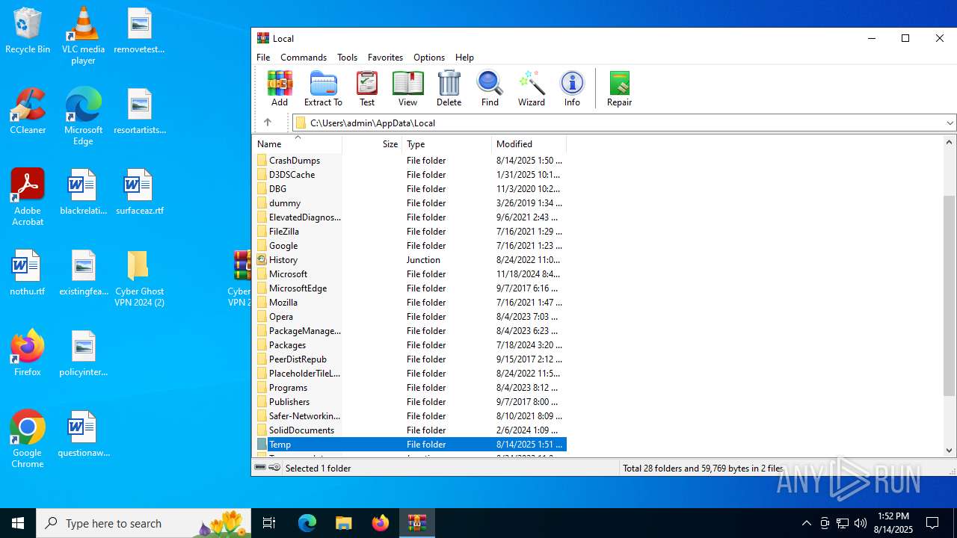The width and height of the screenshot is (957, 538).
Task: Open the notification center icon
Action: tap(932, 523)
